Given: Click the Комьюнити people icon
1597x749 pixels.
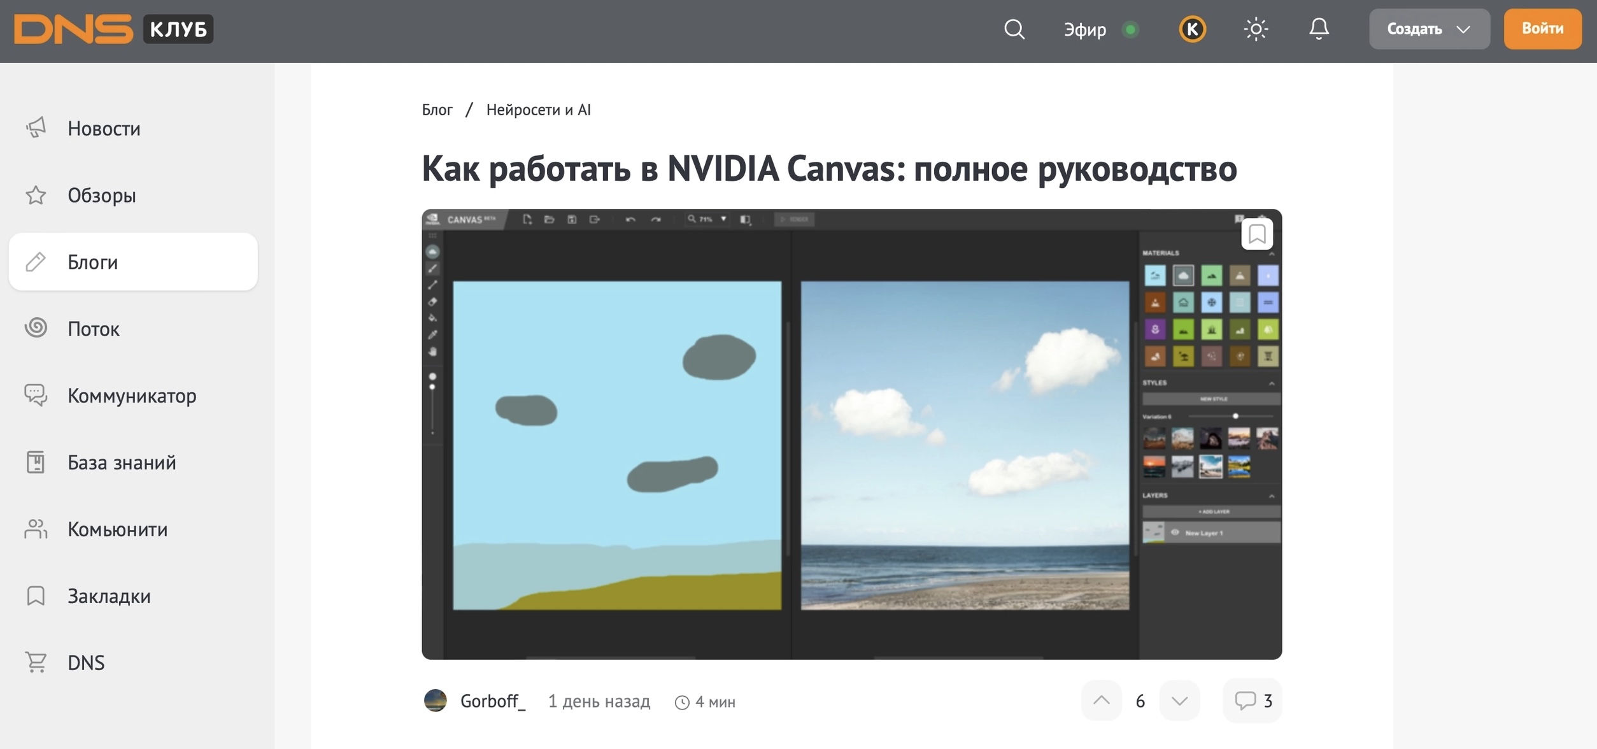Looking at the screenshot, I should (36, 529).
